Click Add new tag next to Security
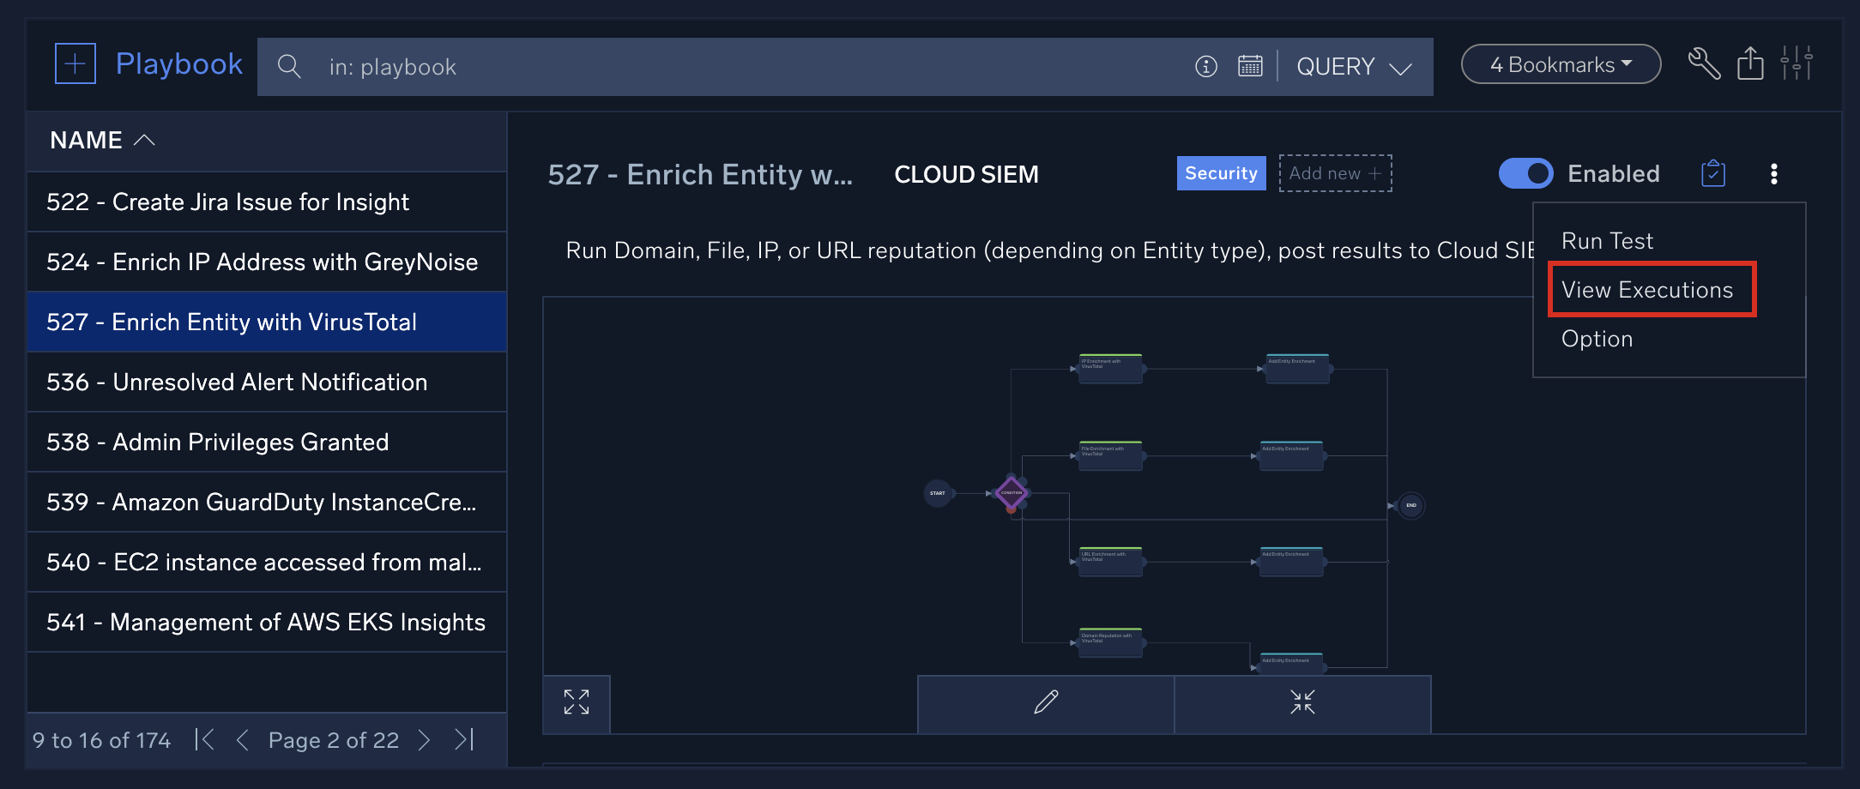The width and height of the screenshot is (1860, 789). (x=1335, y=173)
